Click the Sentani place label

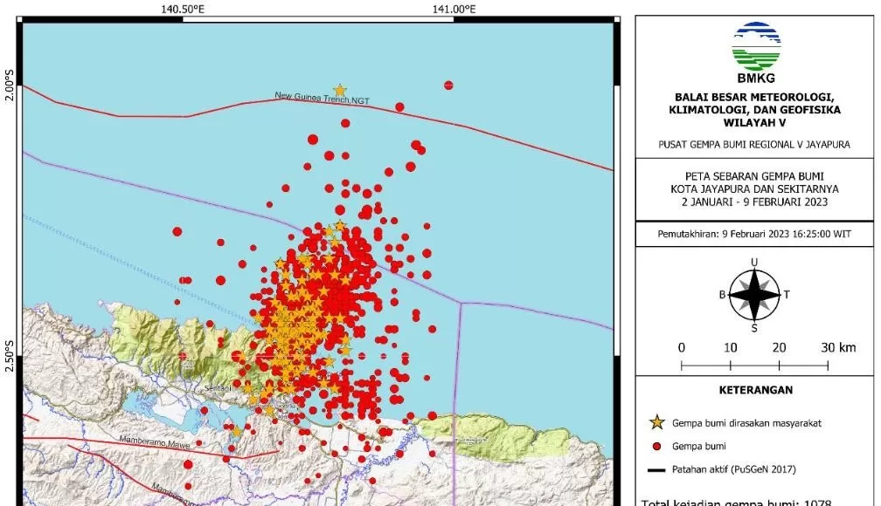point(219,388)
